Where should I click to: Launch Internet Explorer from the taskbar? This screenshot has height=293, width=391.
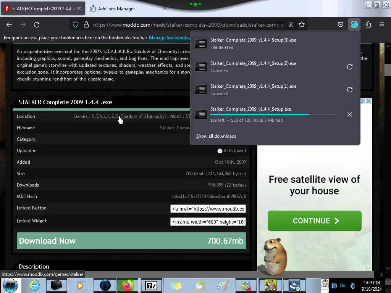click(x=34, y=285)
